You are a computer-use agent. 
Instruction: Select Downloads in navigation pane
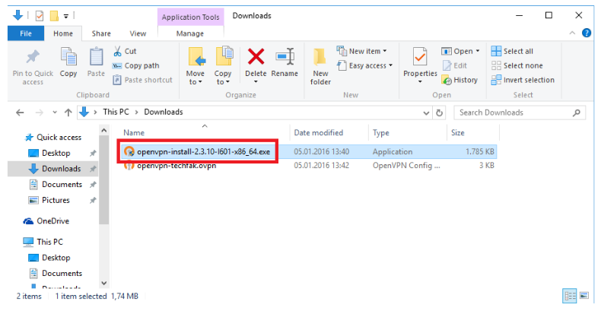coord(54,169)
